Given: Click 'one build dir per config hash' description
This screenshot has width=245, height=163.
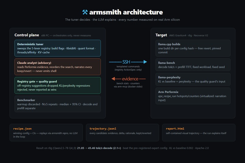Looking at the screenshot, I should [189, 50].
